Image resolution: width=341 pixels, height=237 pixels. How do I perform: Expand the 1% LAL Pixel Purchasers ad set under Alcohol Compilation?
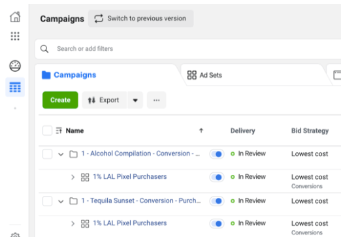point(73,177)
